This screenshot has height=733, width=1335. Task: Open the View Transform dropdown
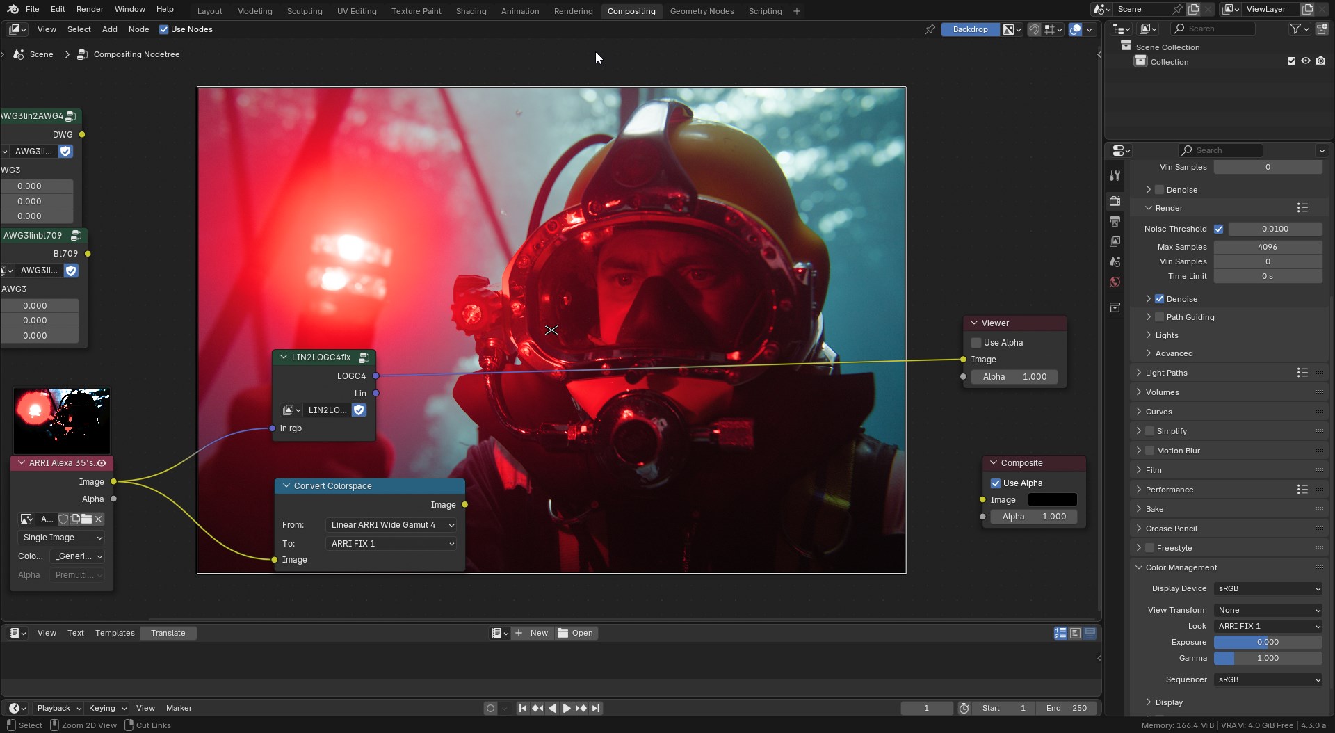click(1268, 610)
